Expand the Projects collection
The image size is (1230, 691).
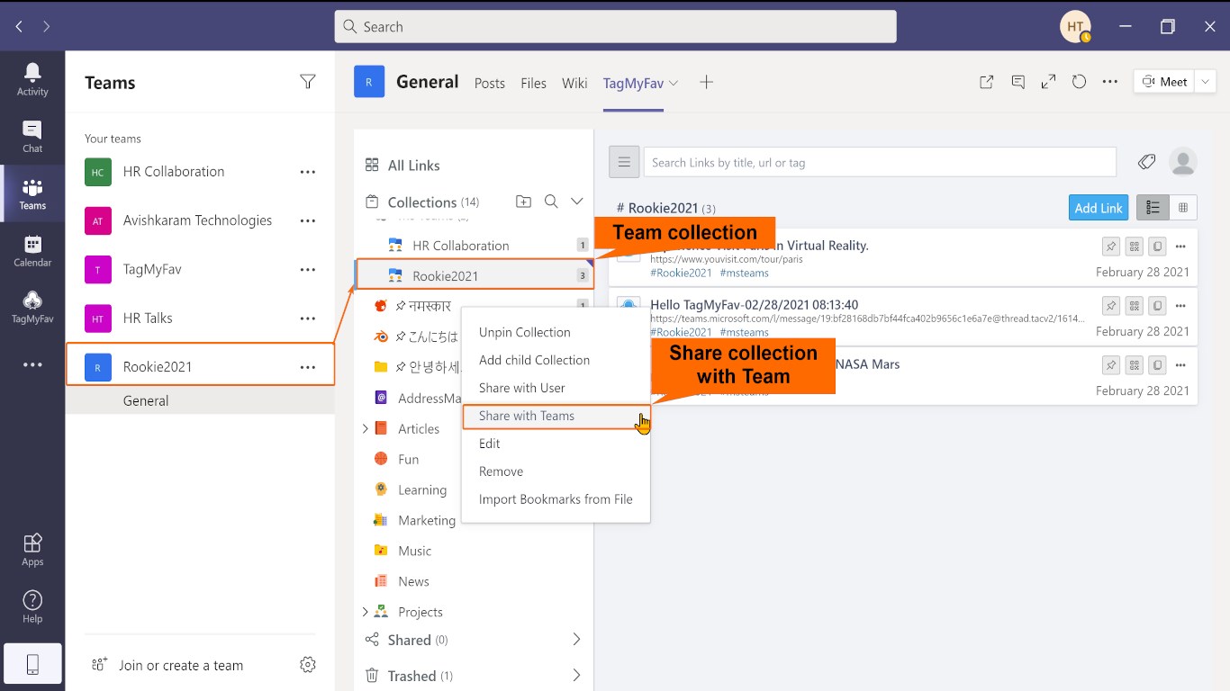coord(366,612)
